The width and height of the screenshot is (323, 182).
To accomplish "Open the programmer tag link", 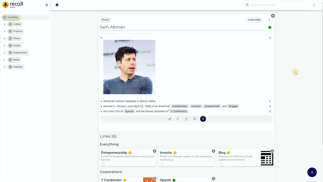I will [212, 106].
